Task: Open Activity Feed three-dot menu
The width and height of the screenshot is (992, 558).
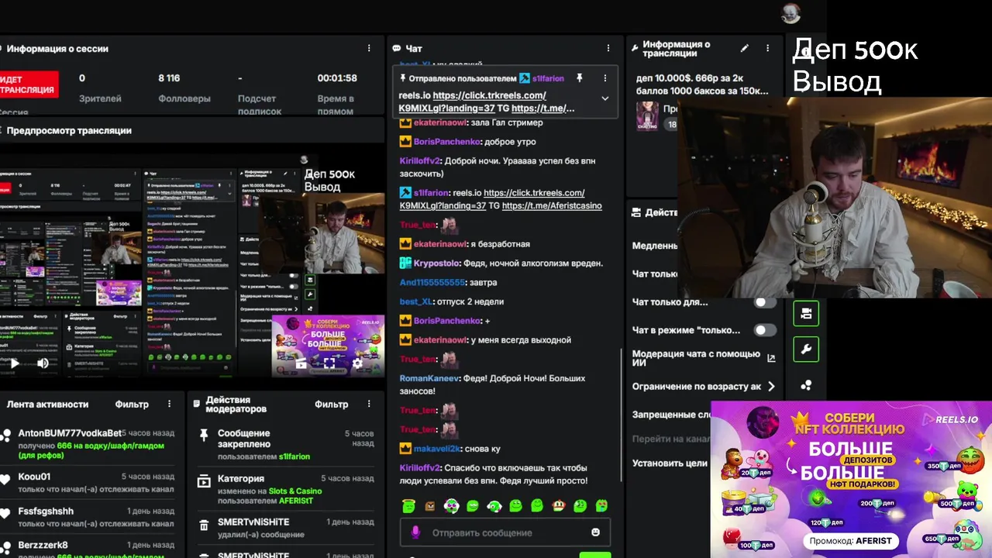Action: pyautogui.click(x=169, y=404)
